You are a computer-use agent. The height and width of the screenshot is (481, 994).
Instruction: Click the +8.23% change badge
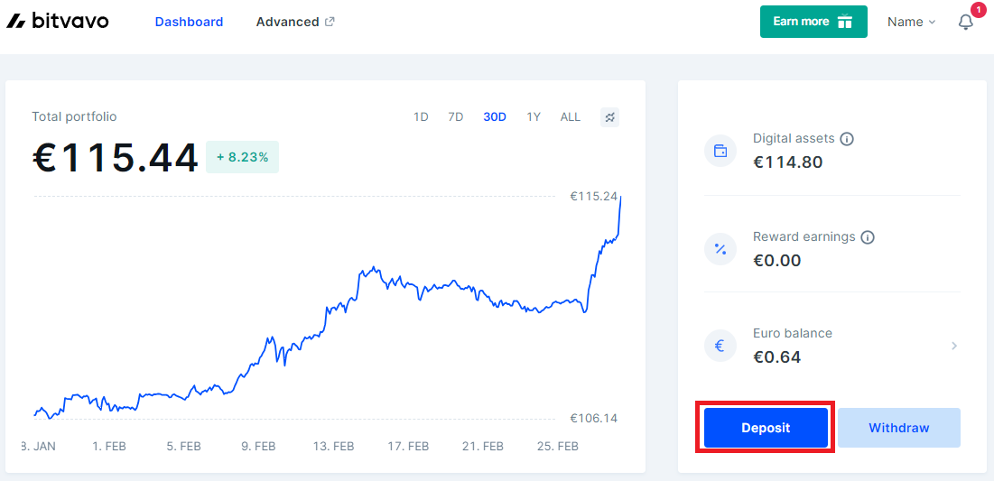242,157
